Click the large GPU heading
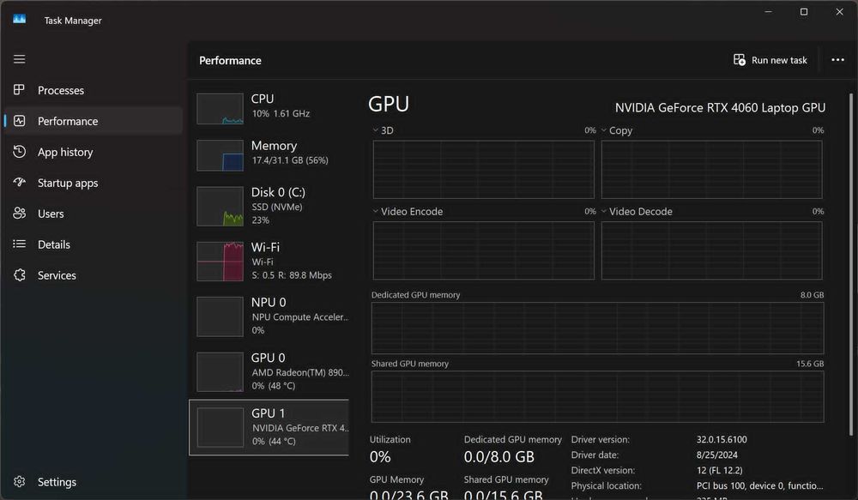 [389, 104]
